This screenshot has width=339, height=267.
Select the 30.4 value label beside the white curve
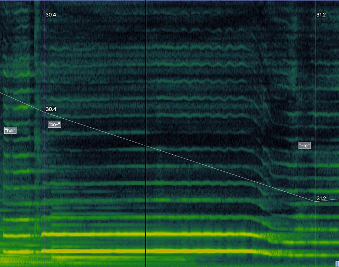click(x=51, y=109)
